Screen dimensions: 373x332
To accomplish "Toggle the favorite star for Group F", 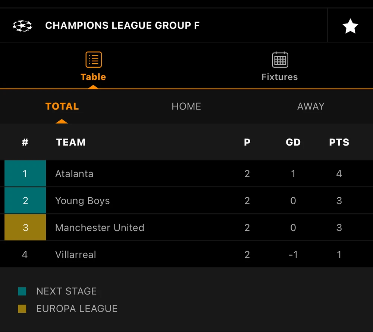I will (x=350, y=26).
